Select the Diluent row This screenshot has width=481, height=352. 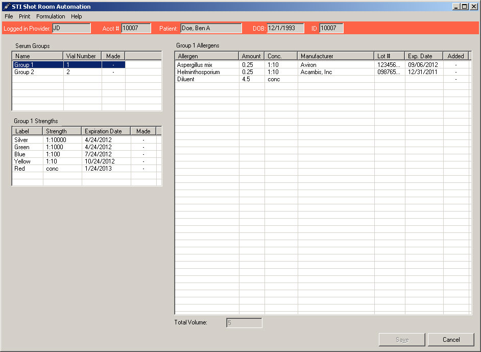tap(186, 79)
